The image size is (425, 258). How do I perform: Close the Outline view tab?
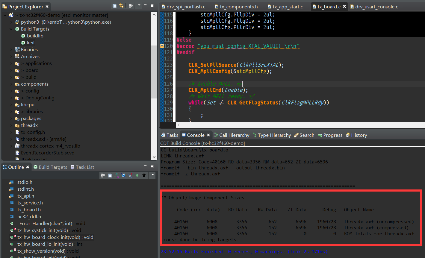(28, 167)
